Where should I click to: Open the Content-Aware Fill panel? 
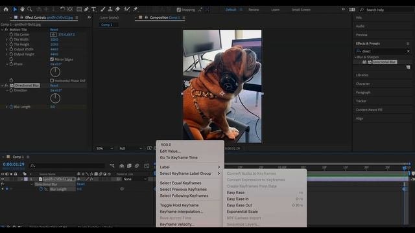coord(369,109)
